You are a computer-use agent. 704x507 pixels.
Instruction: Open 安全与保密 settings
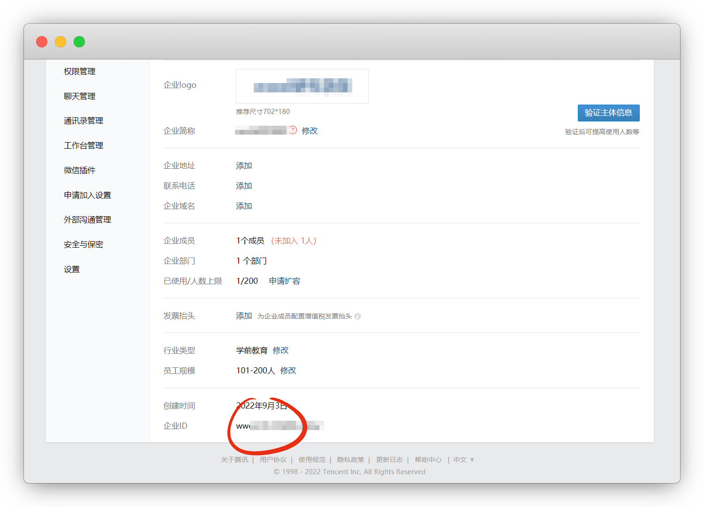tap(83, 244)
